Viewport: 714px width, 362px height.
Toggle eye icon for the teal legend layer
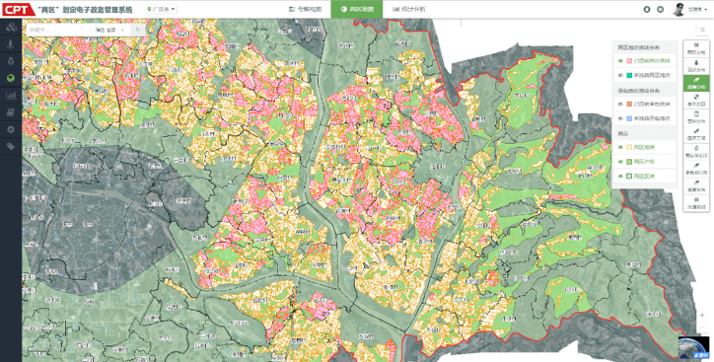620,75
